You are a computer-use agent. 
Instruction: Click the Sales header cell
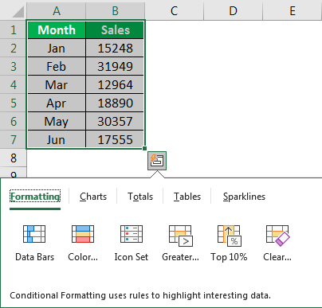pos(115,29)
